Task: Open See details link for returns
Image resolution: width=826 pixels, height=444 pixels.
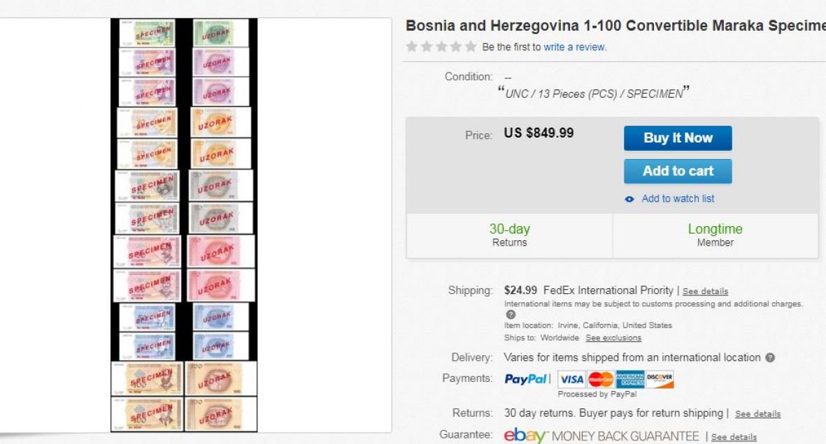Action: 757,414
